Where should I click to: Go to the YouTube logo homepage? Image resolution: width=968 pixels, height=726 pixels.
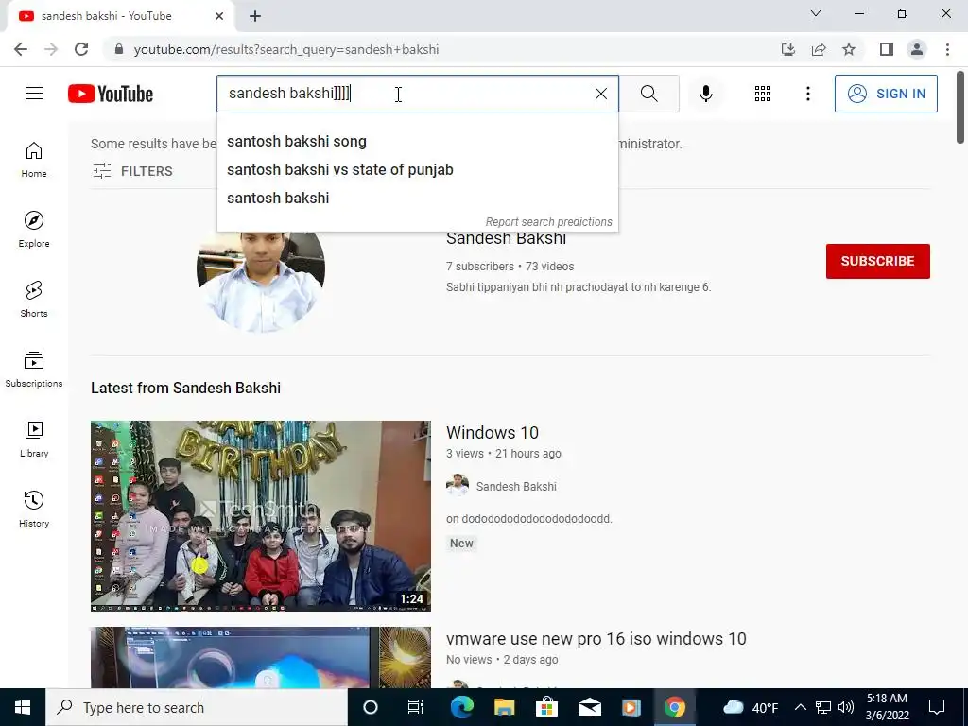[x=111, y=94]
